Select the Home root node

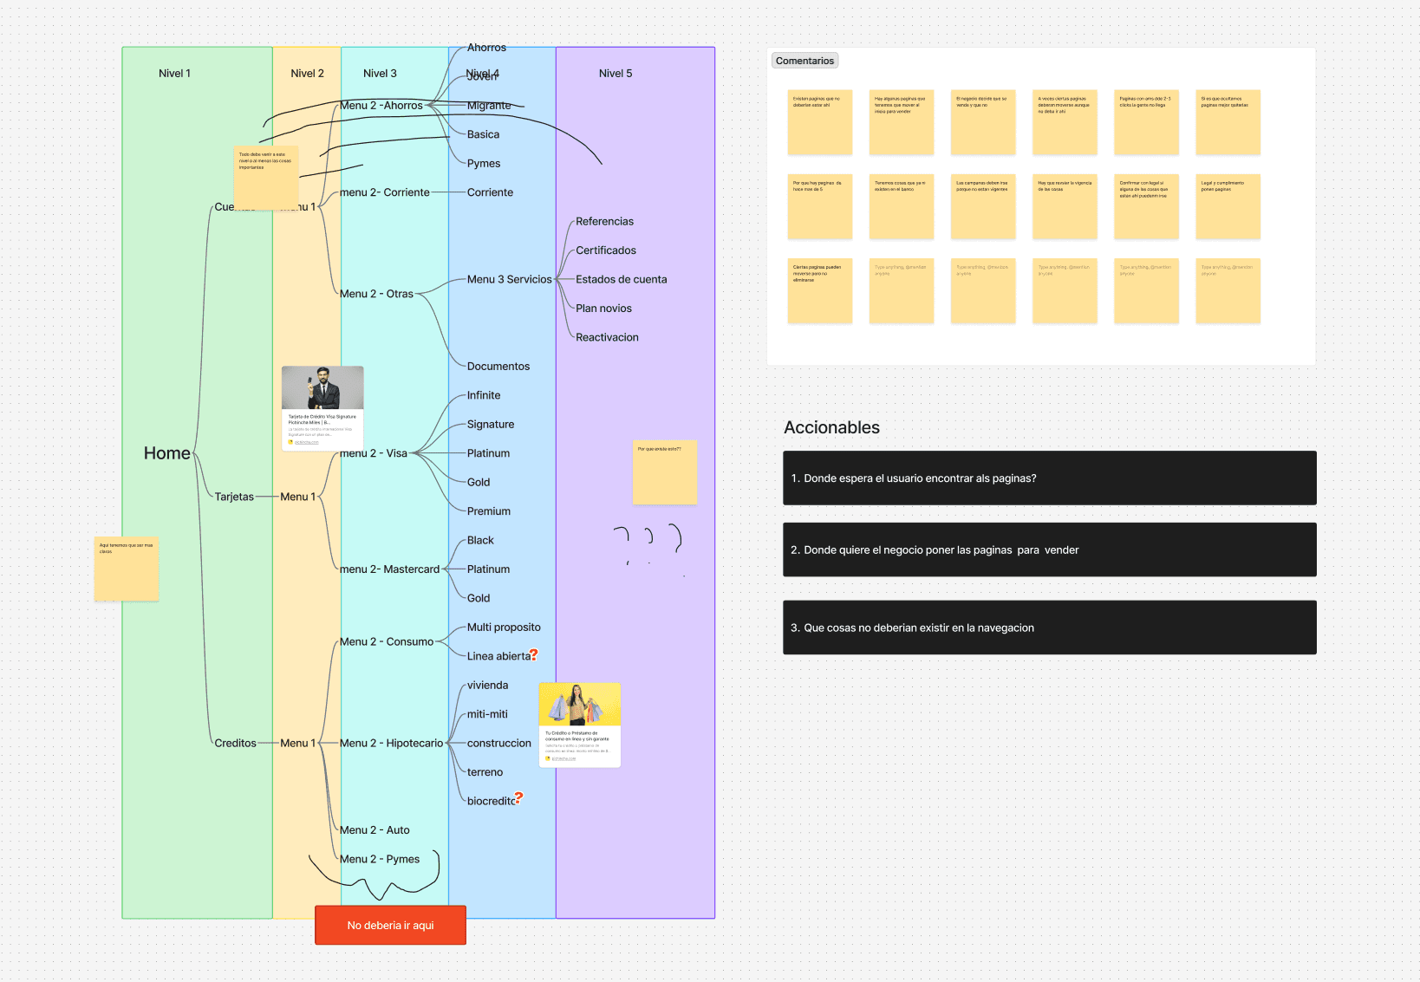coord(167,453)
